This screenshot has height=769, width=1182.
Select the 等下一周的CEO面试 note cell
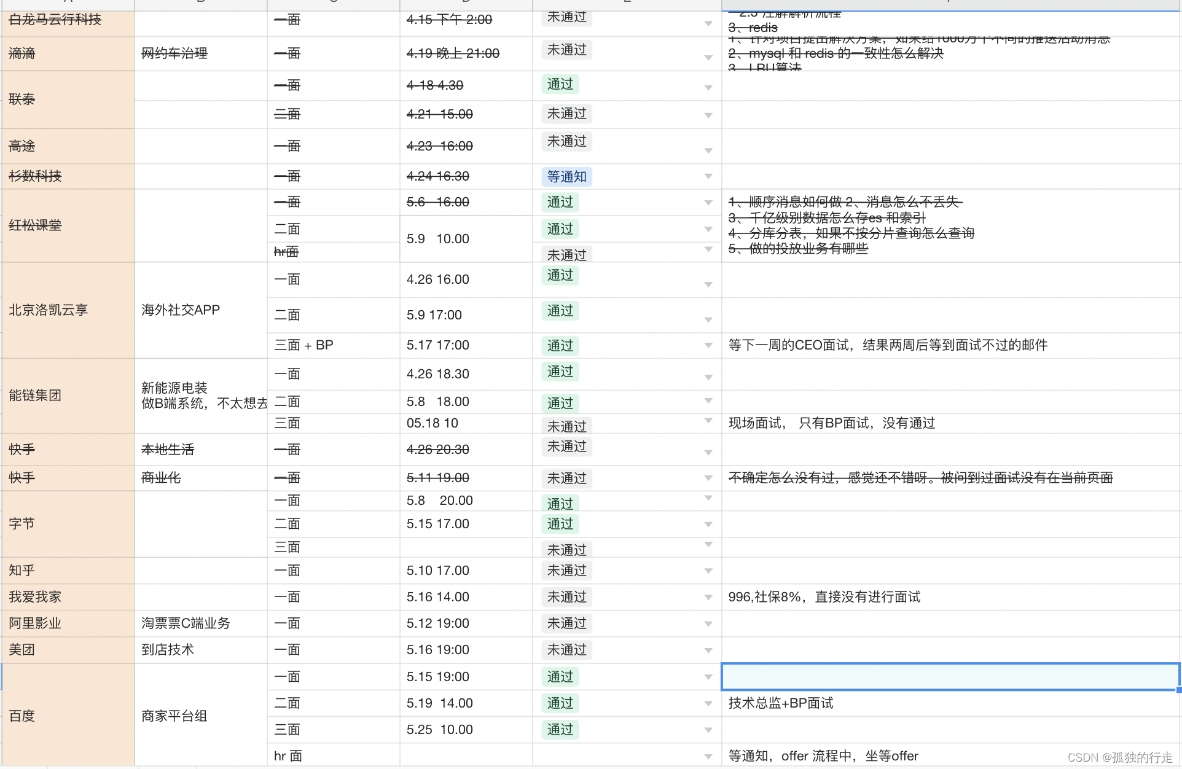pos(950,345)
